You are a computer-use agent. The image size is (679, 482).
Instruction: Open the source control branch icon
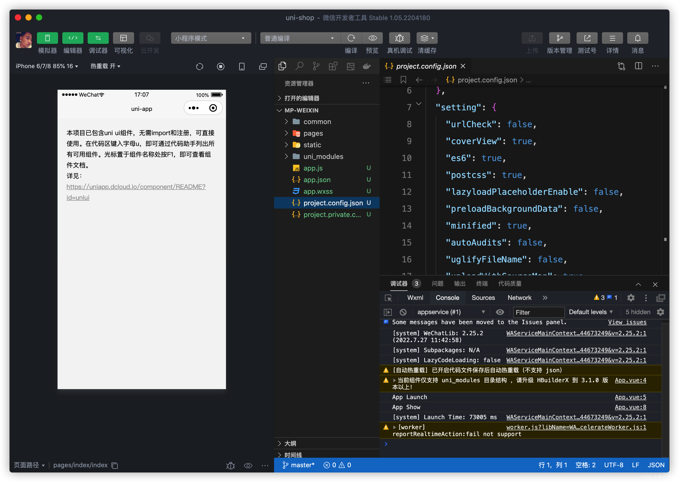pyautogui.click(x=316, y=66)
